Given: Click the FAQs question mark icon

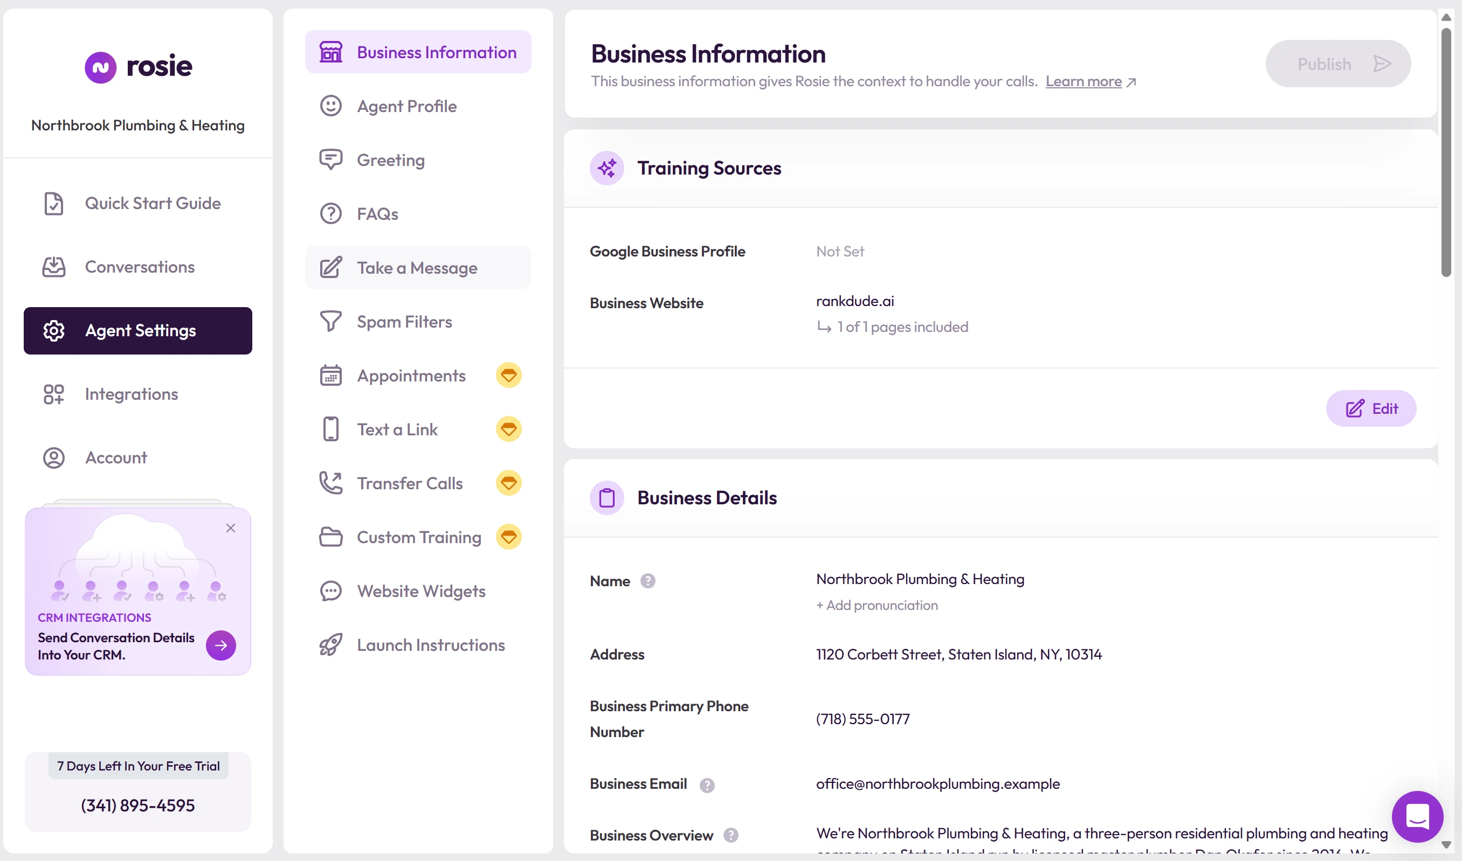Looking at the screenshot, I should 331,214.
